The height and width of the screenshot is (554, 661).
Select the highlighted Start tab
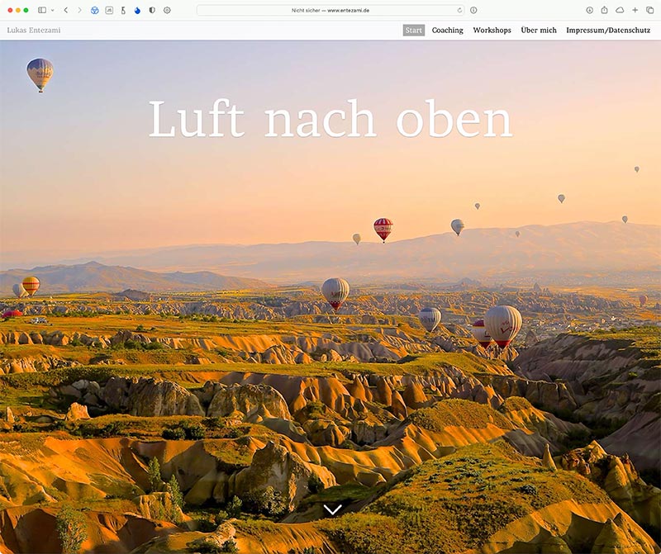[x=411, y=30]
